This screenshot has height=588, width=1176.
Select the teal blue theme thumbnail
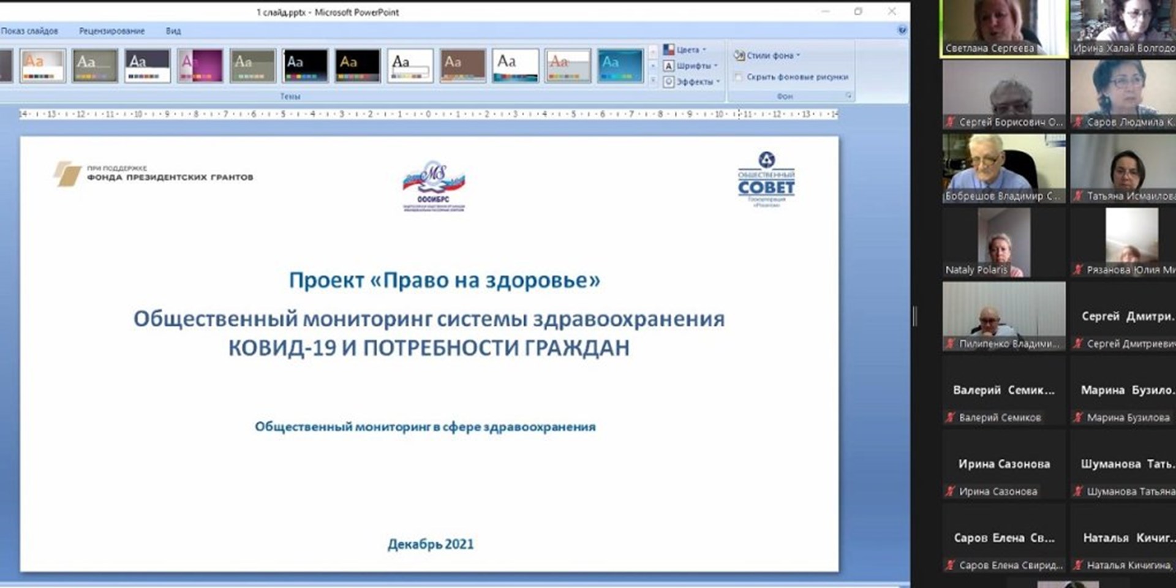tap(620, 66)
